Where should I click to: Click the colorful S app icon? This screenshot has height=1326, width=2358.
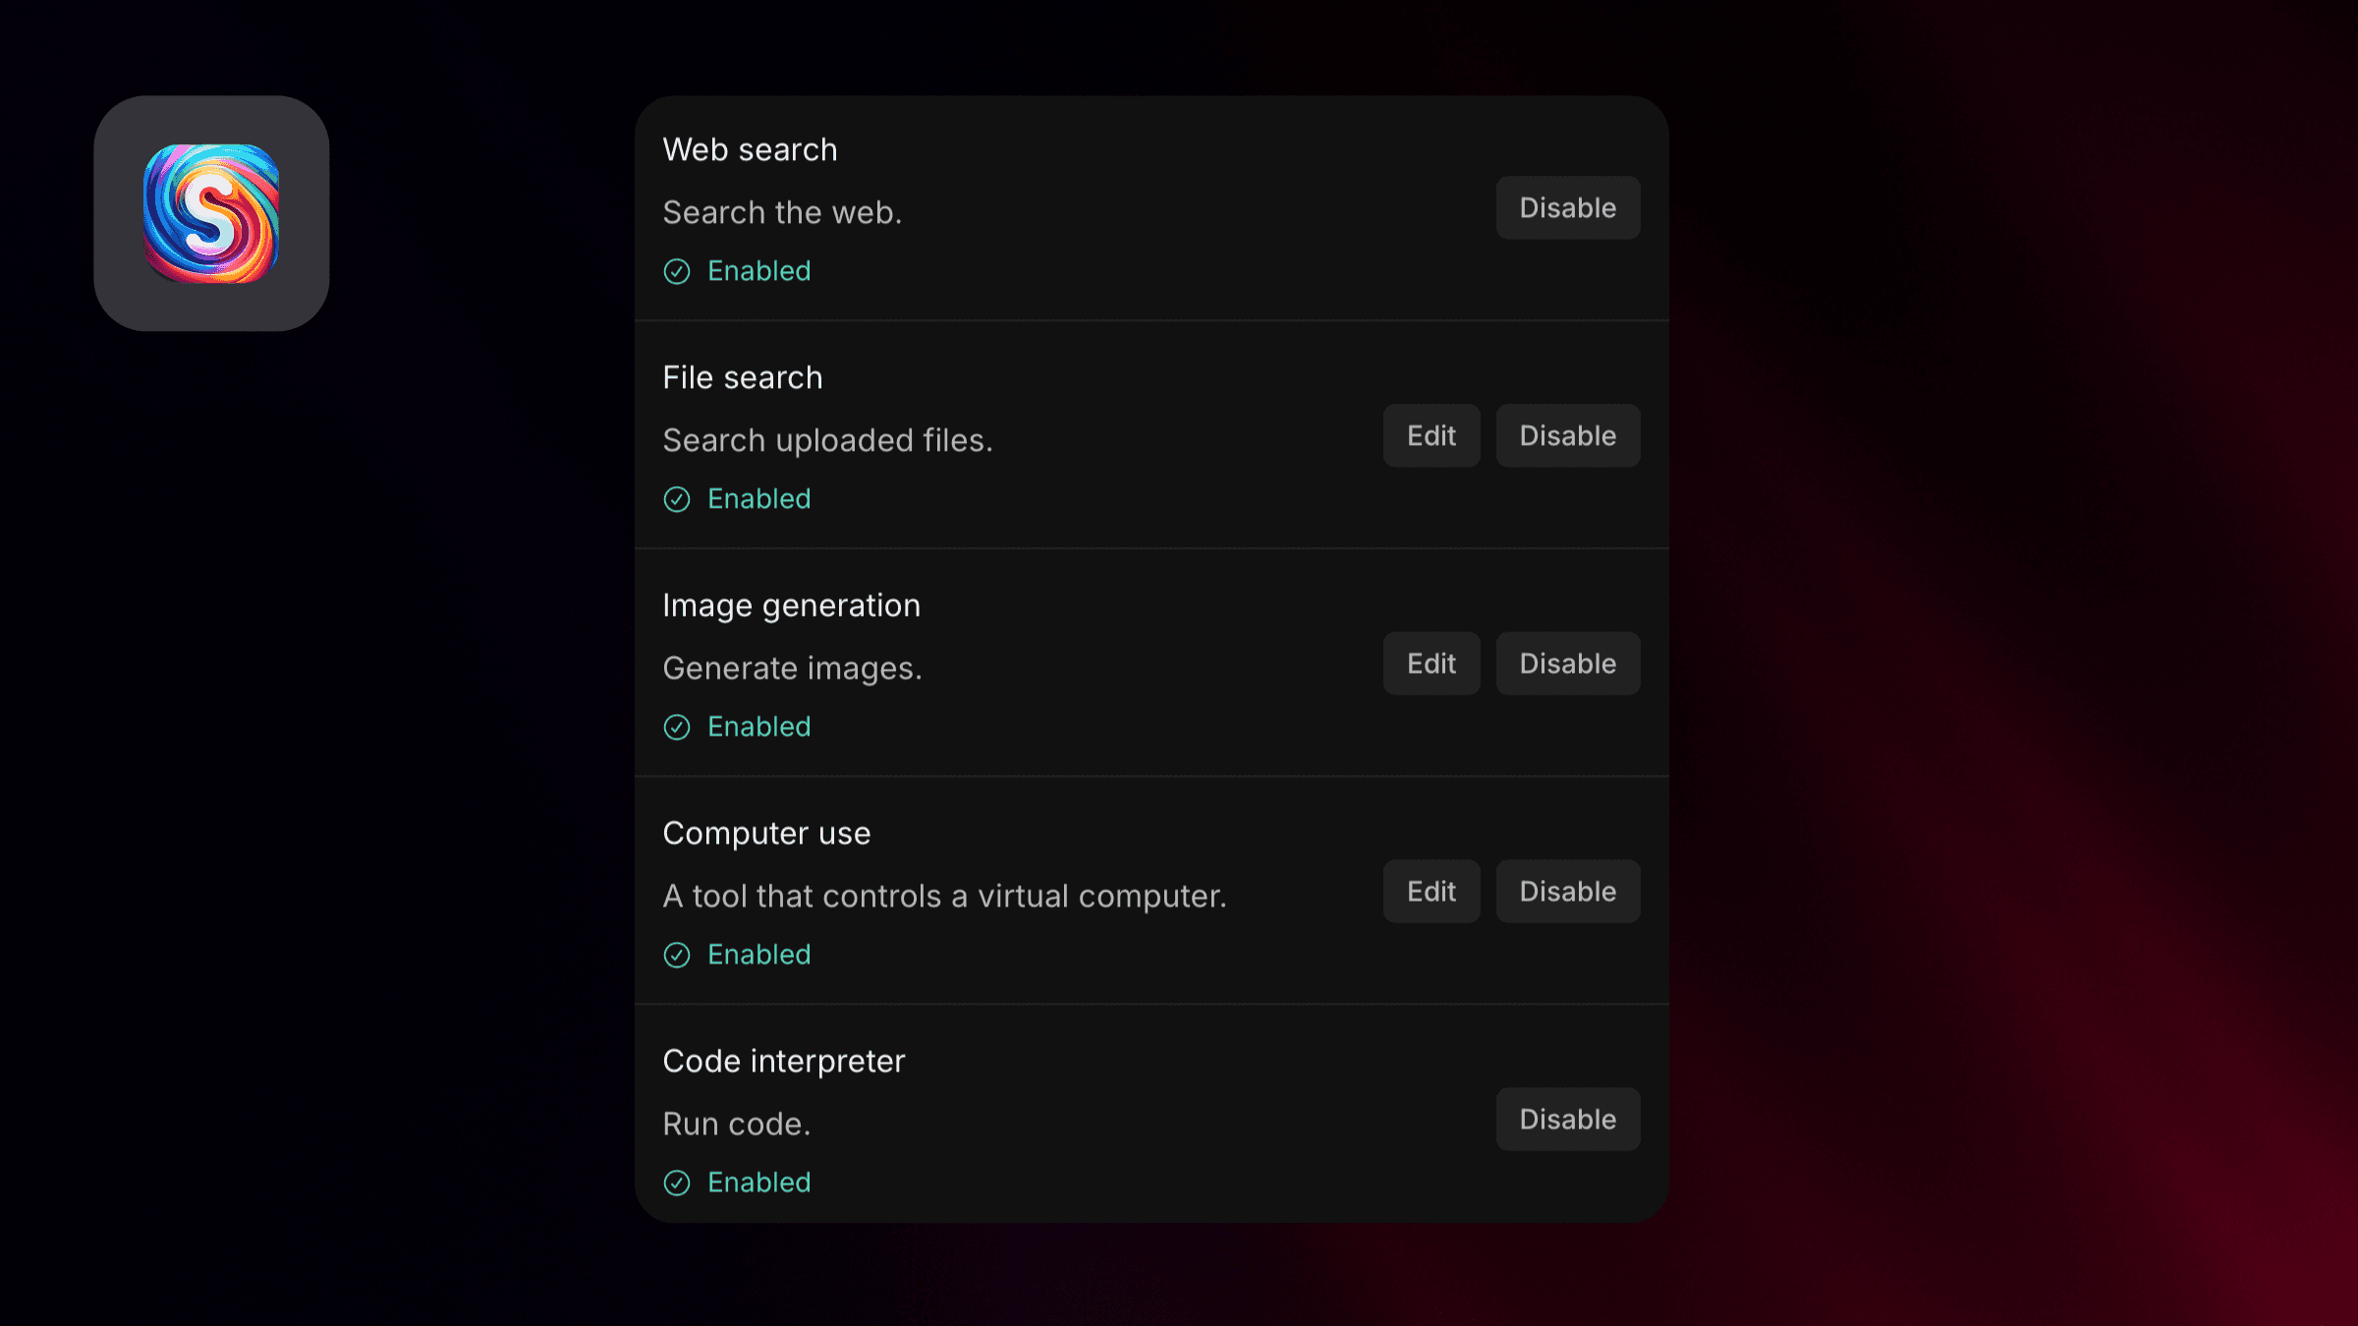pyautogui.click(x=210, y=214)
